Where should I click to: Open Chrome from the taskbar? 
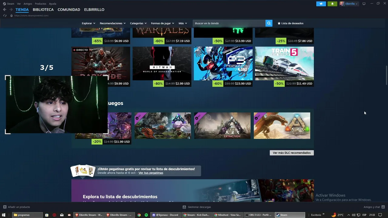[139, 215]
